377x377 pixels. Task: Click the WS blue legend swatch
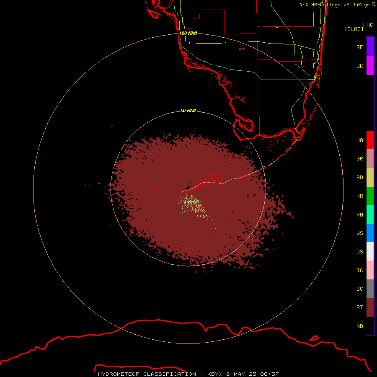(370, 233)
